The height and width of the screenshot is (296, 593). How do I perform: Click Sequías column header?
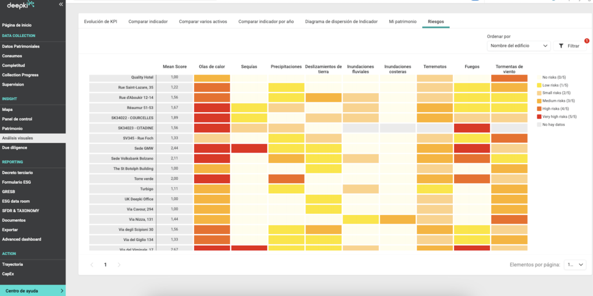(249, 66)
